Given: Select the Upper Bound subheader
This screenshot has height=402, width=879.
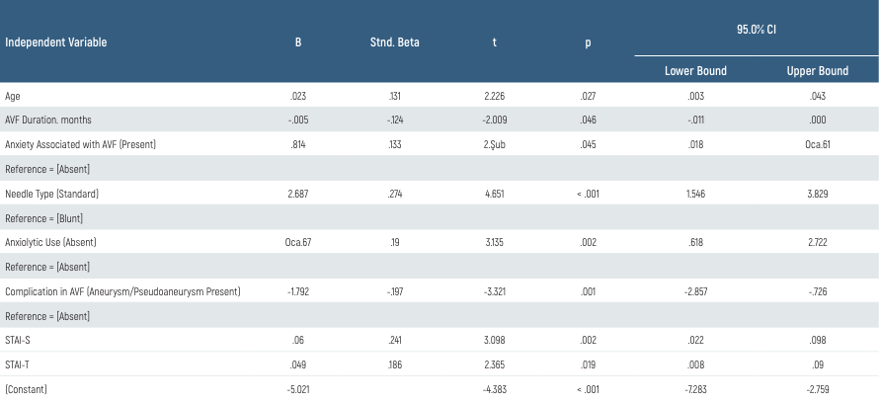Looking at the screenshot, I should 817,71.
